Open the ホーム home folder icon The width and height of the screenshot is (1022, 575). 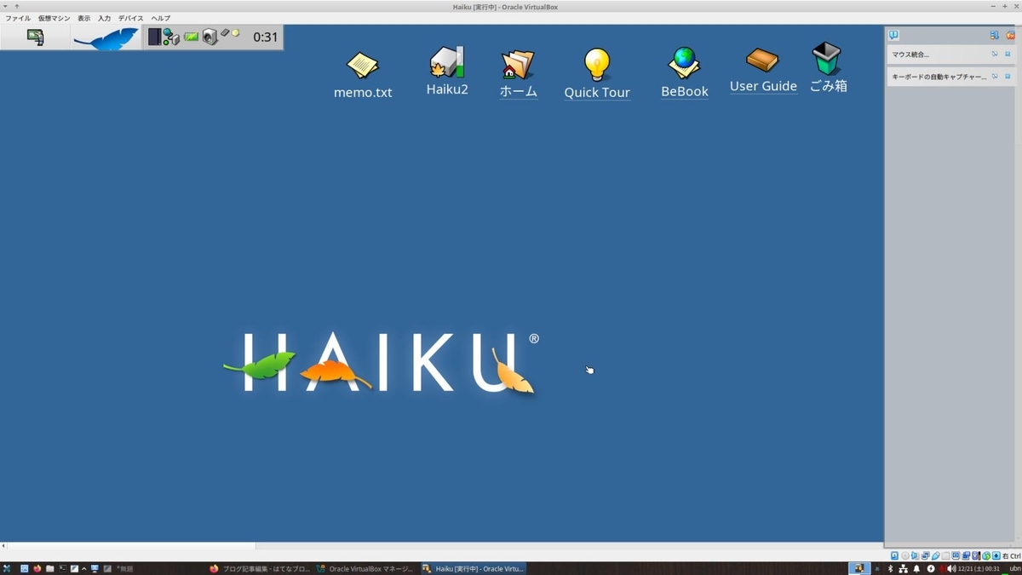[x=518, y=74]
